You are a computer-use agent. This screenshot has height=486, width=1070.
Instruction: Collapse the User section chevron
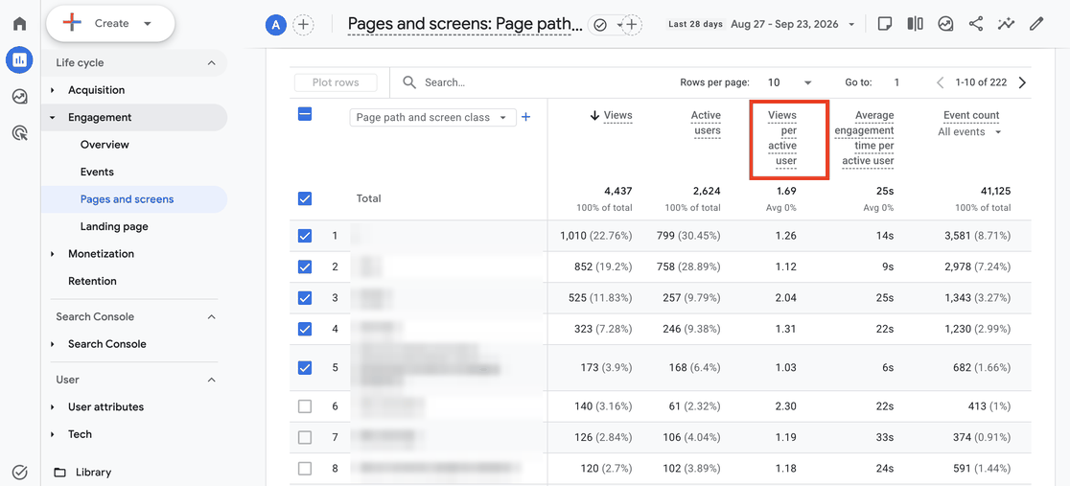point(212,380)
